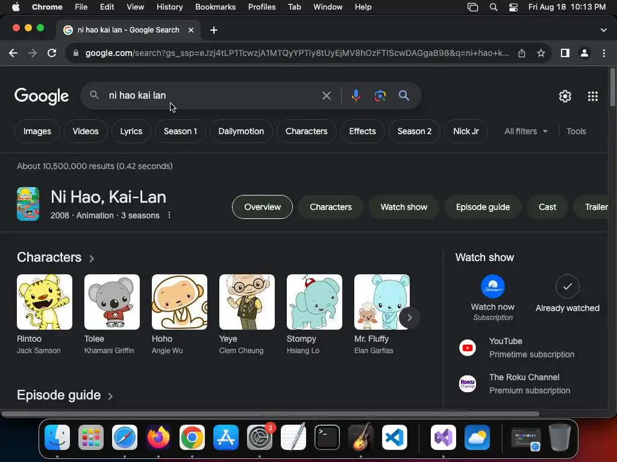Open Chrome three-dot menu
617x462 pixels.
[604, 53]
